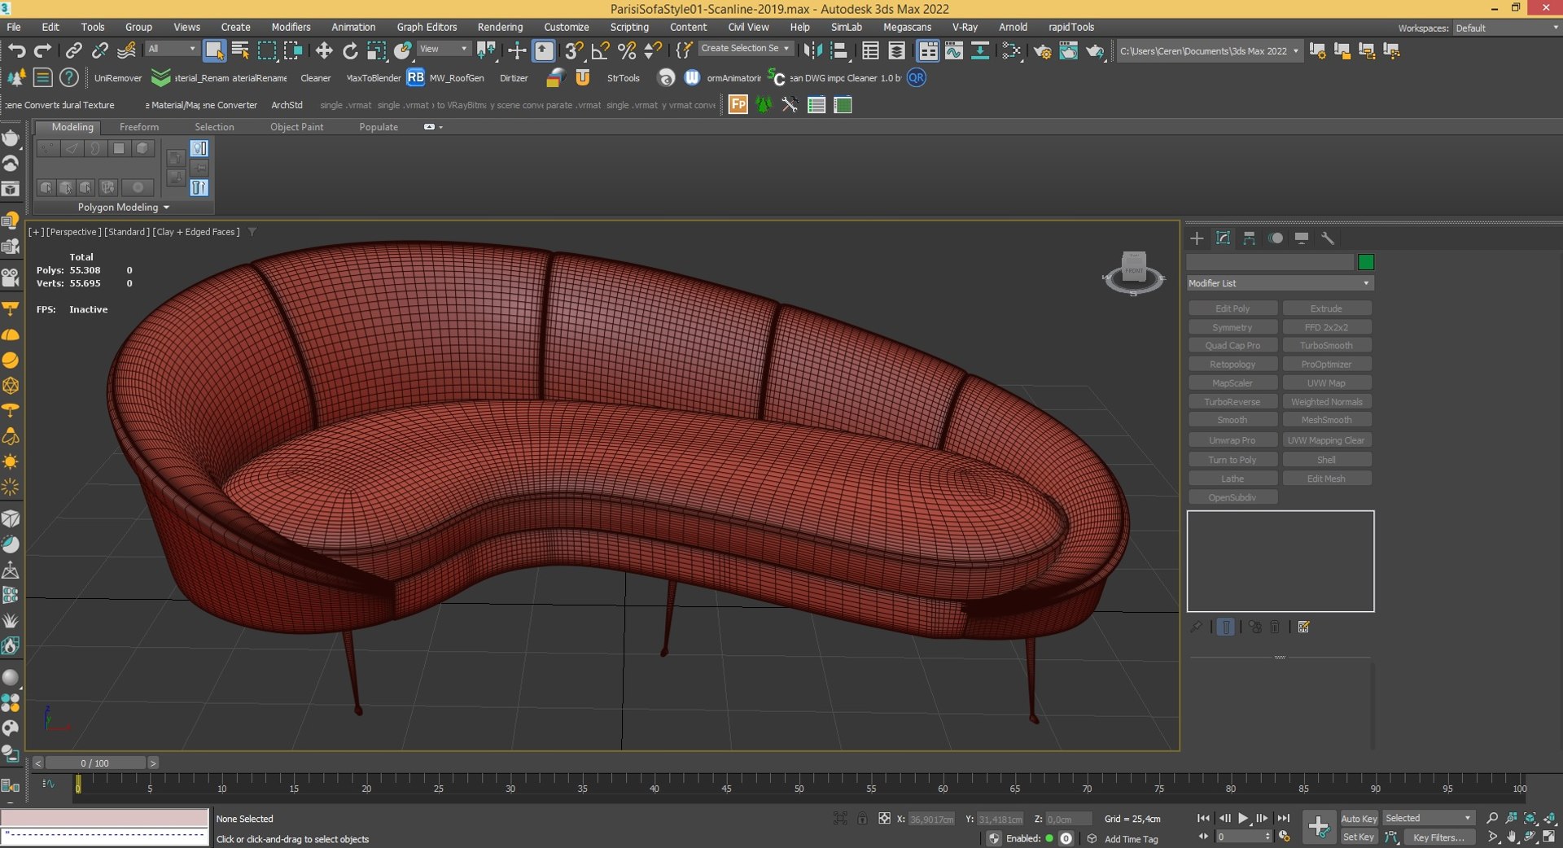Image resolution: width=1563 pixels, height=848 pixels.
Task: Toggle Angle Snap
Action: point(601,50)
